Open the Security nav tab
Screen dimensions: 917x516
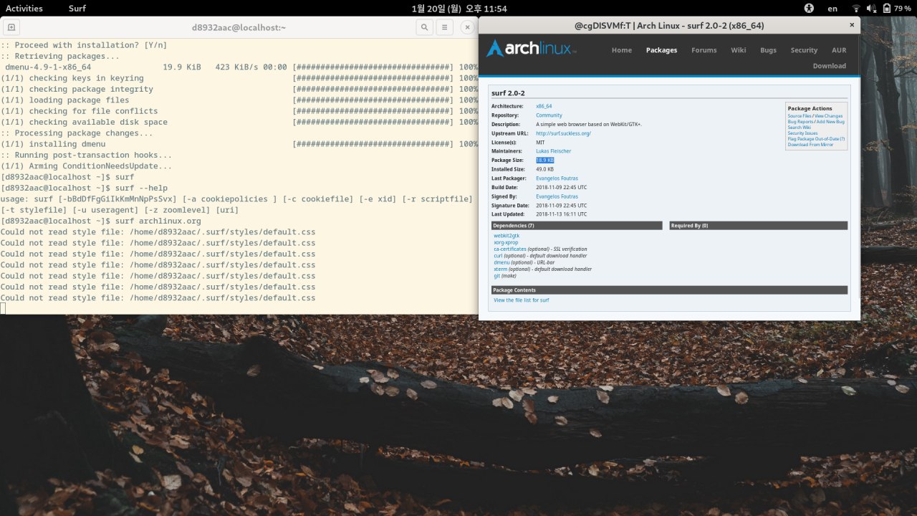point(804,50)
